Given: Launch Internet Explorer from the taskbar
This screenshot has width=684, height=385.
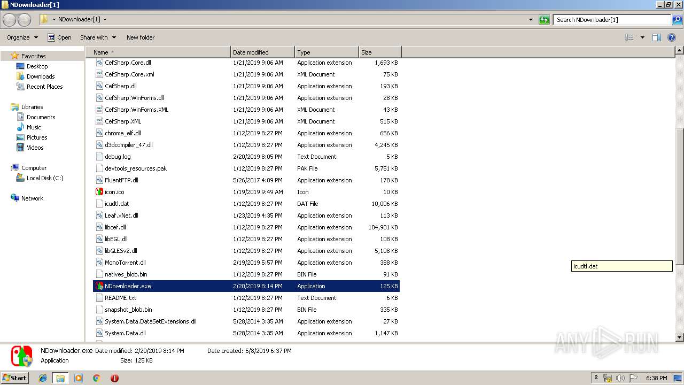Looking at the screenshot, I should point(43,378).
